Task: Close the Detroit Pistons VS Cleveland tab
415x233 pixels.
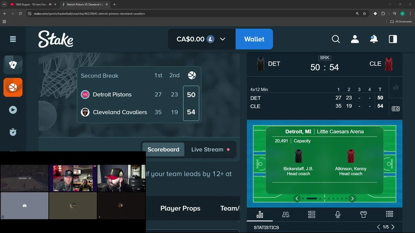Action: click(x=107, y=5)
